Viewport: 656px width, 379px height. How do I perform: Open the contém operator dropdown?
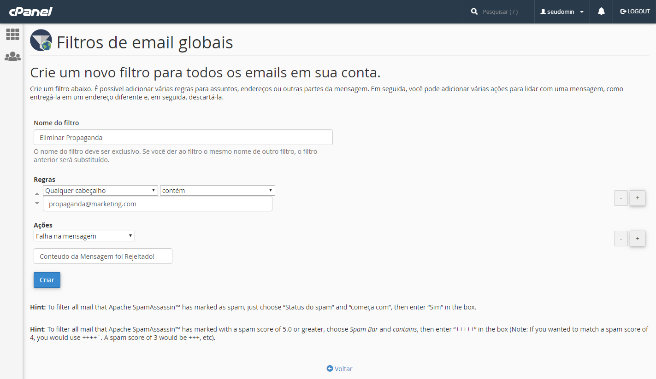click(x=218, y=191)
